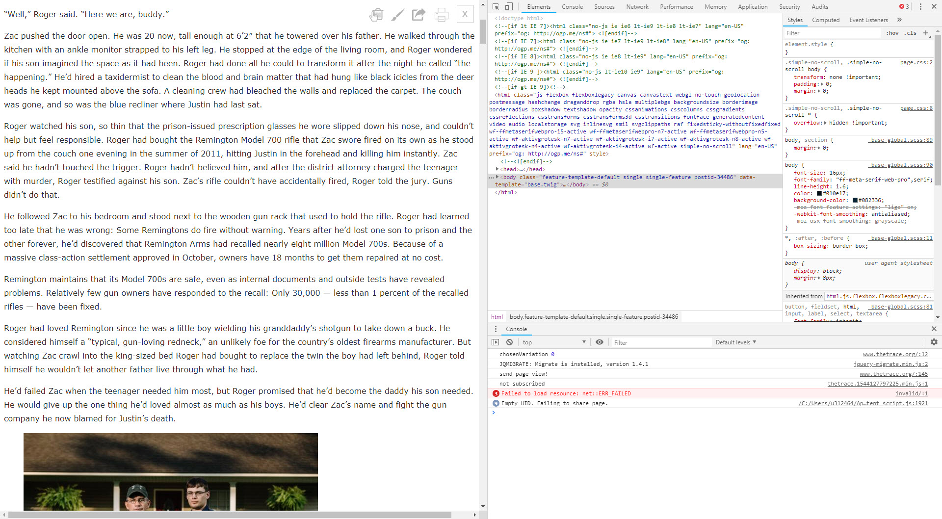Open the Sources tab
The width and height of the screenshot is (942, 519).
click(604, 7)
